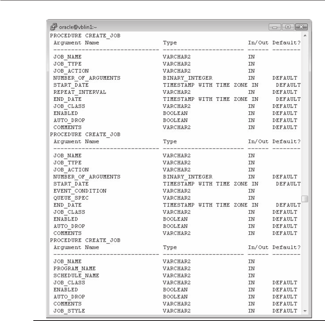Click the vertical scrollbar thumb

pyautogui.click(x=305, y=199)
